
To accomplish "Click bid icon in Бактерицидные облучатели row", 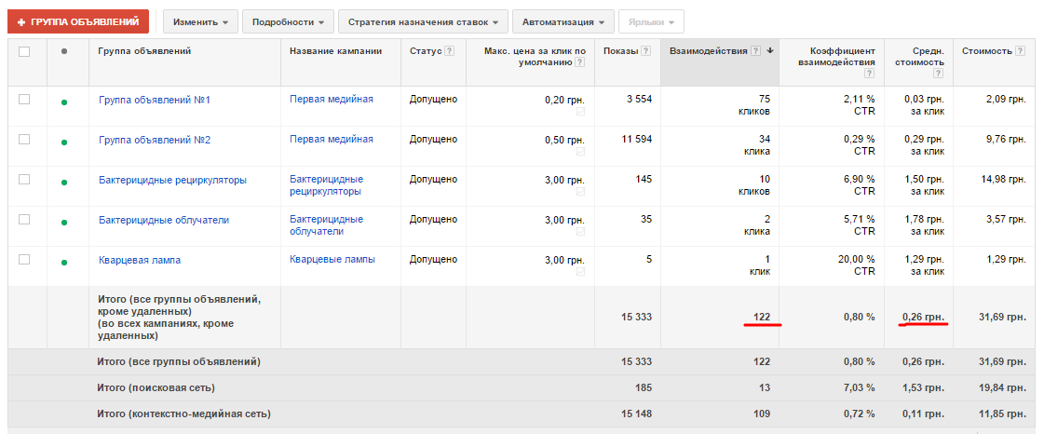I will pyautogui.click(x=580, y=232).
